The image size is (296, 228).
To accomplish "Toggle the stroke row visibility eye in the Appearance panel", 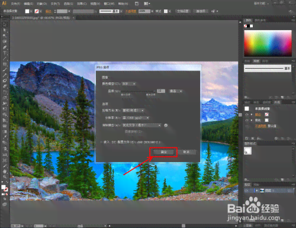I will 247,114.
